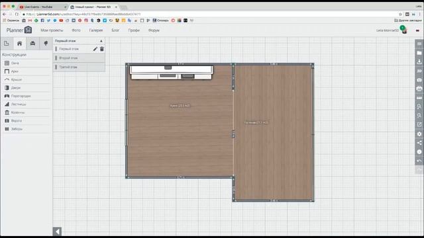Open Профи menu item

(x=134, y=30)
